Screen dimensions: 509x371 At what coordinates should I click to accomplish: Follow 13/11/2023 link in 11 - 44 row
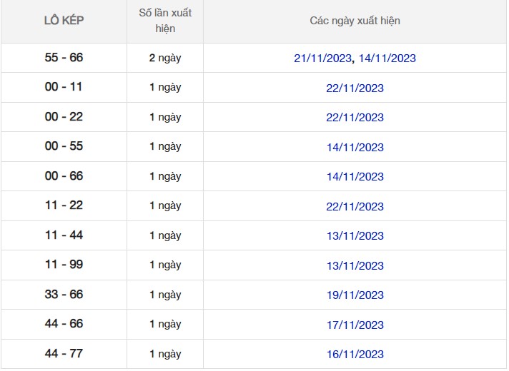[x=355, y=236]
